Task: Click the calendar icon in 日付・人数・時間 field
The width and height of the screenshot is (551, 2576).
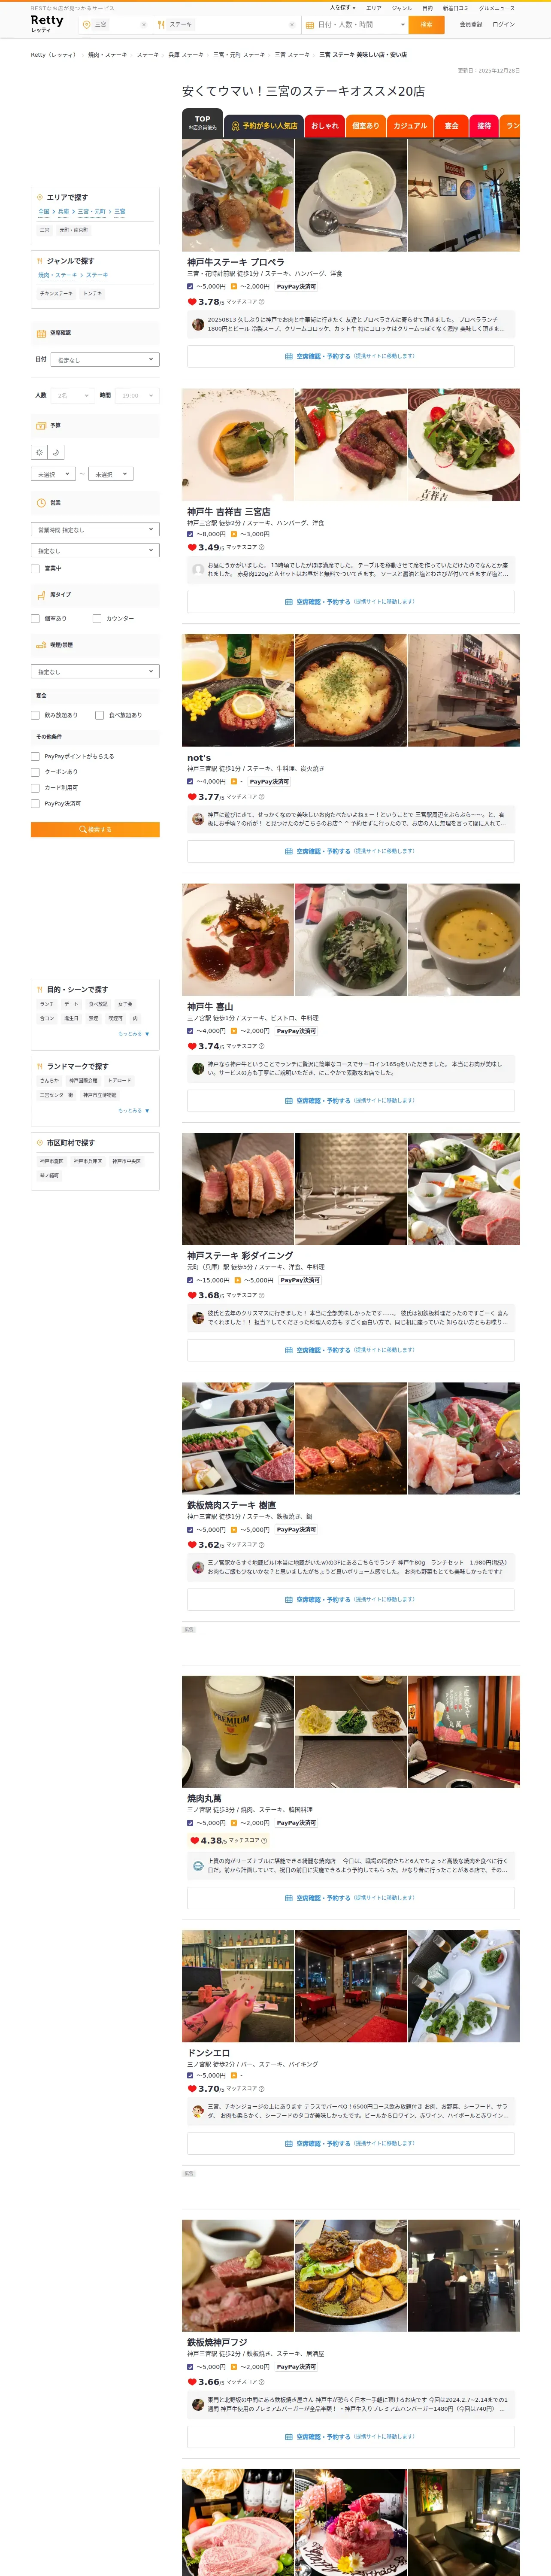Action: tap(310, 24)
